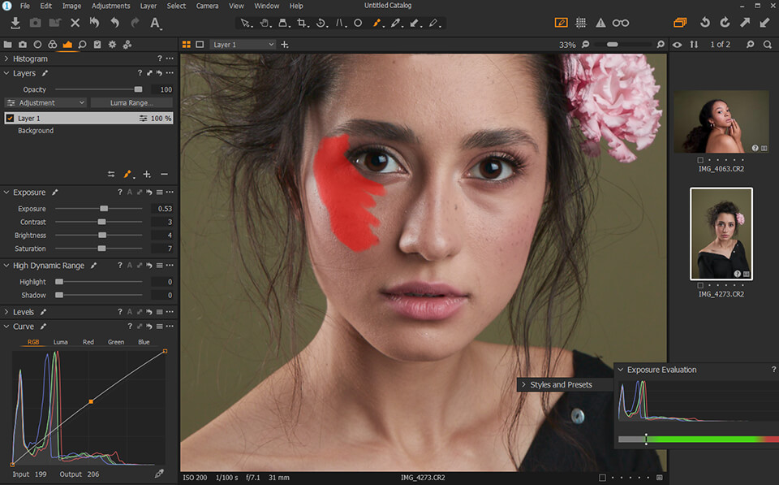This screenshot has height=485, width=779.
Task: Click the Luma Range button
Action: click(131, 102)
